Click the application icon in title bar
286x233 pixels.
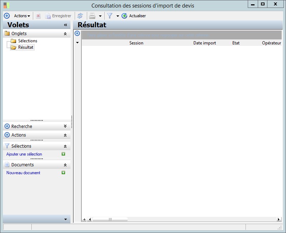pos(6,5)
